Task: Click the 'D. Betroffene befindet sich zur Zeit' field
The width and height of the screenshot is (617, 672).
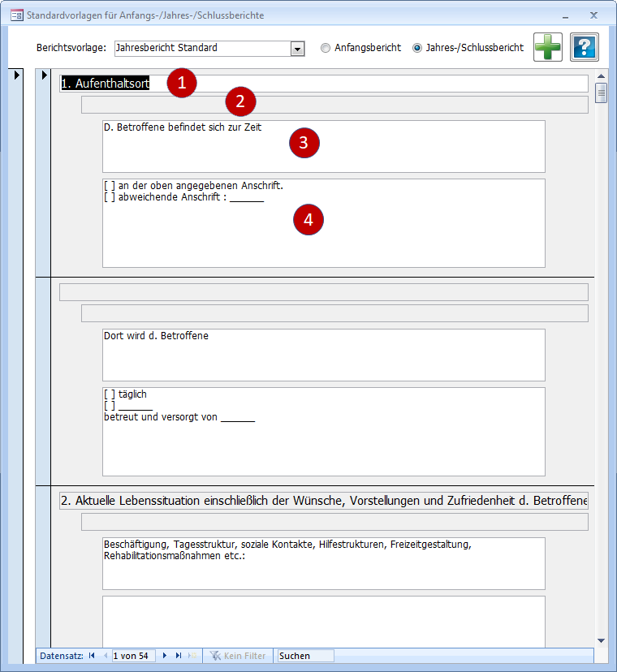Action: tap(324, 147)
